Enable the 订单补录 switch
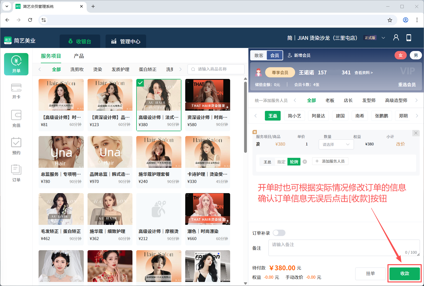Image resolution: width=424 pixels, height=286 pixels. 279,233
